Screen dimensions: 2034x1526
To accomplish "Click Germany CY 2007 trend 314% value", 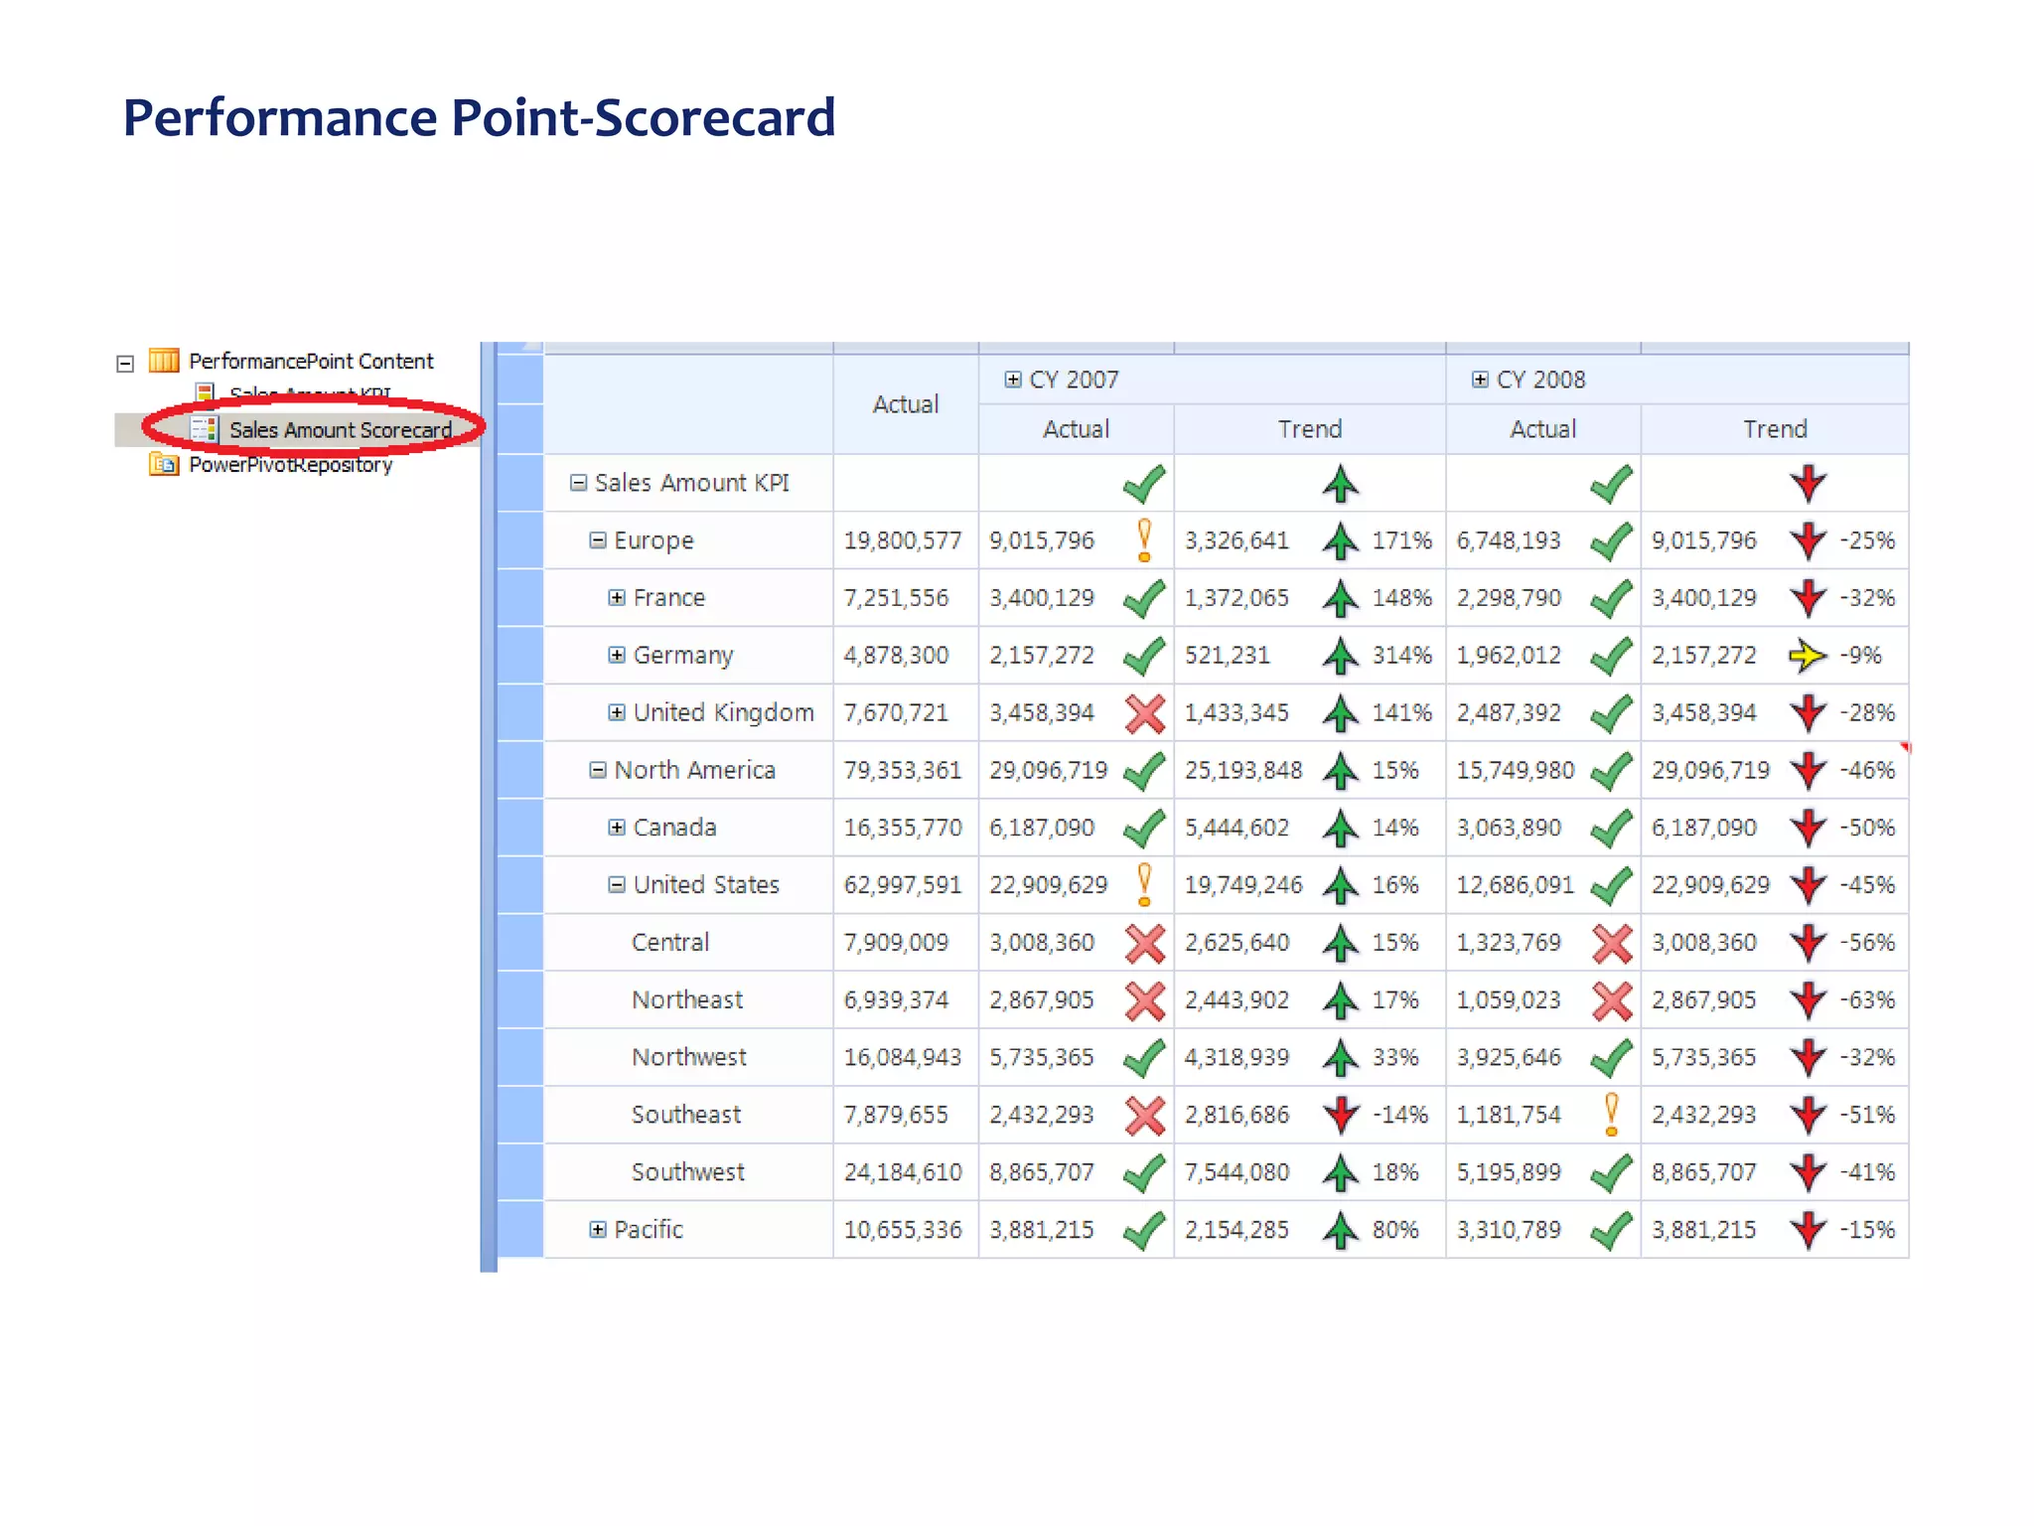I will tap(1401, 655).
